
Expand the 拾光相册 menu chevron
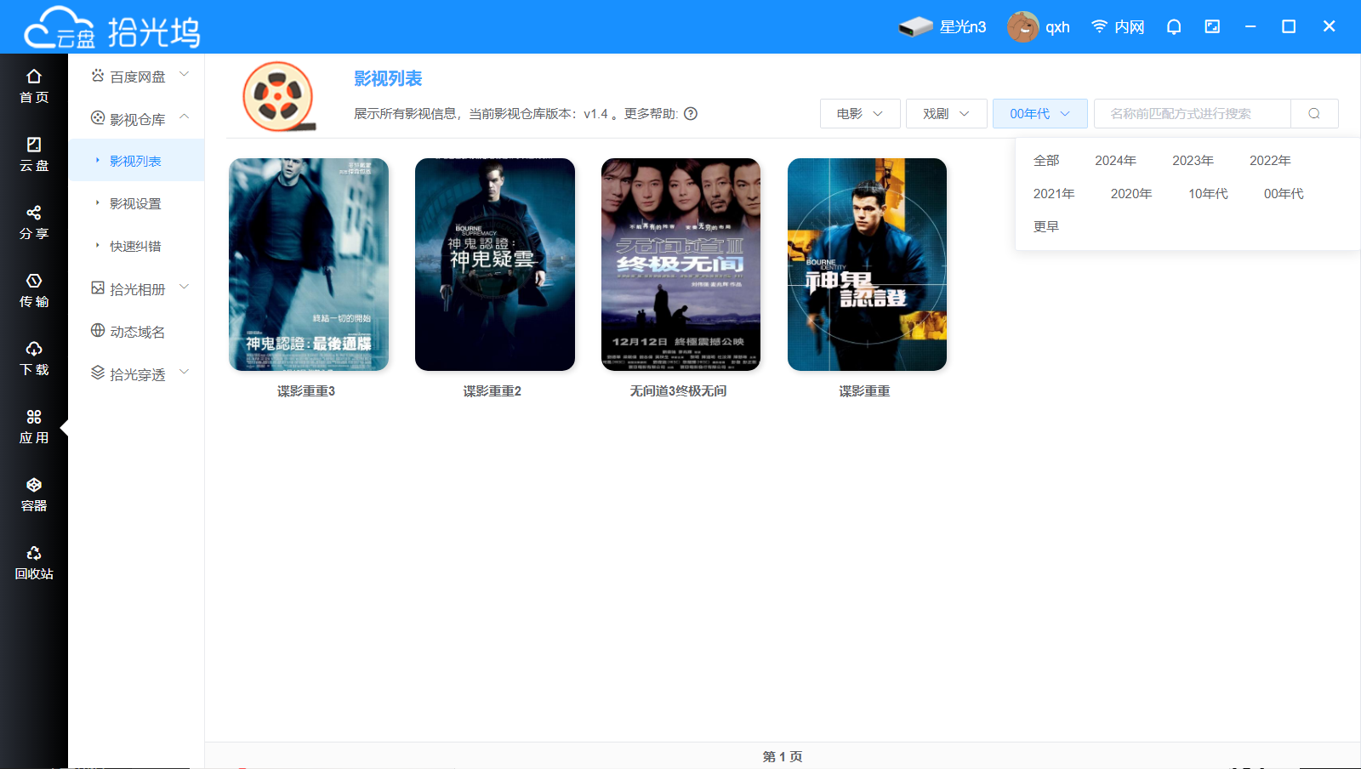coord(185,288)
